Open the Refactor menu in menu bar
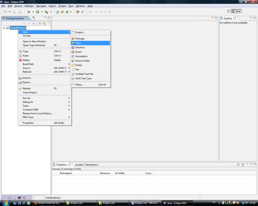Screen dimensions: 258x206 pos(29,6)
